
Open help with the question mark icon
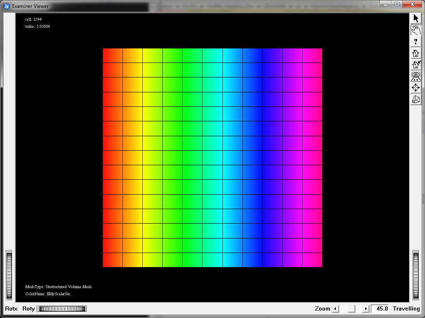point(416,41)
